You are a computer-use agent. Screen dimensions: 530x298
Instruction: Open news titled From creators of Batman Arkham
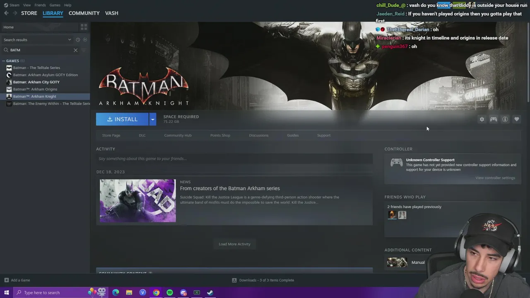(230, 188)
